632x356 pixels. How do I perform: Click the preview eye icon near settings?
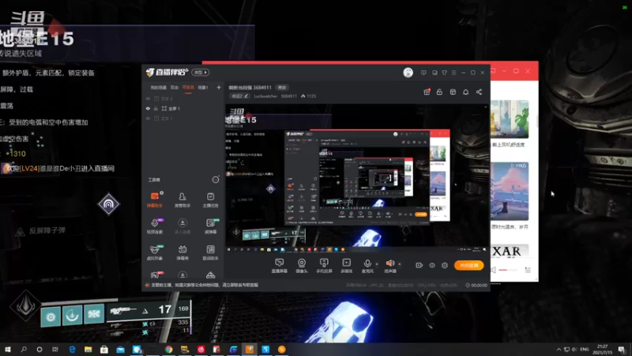coord(431,265)
